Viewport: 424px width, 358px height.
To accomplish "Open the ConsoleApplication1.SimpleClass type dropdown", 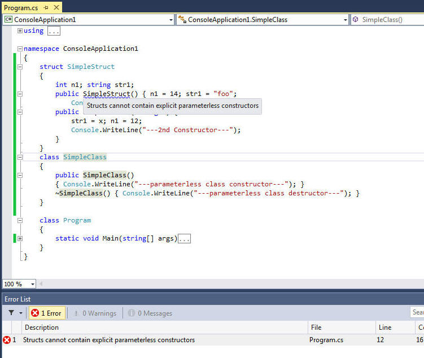I will pos(346,20).
